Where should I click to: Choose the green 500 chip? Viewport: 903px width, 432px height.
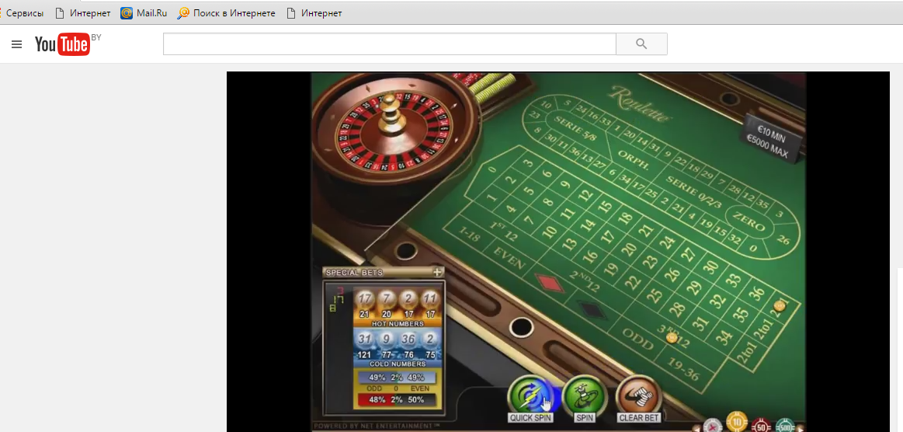[784, 427]
